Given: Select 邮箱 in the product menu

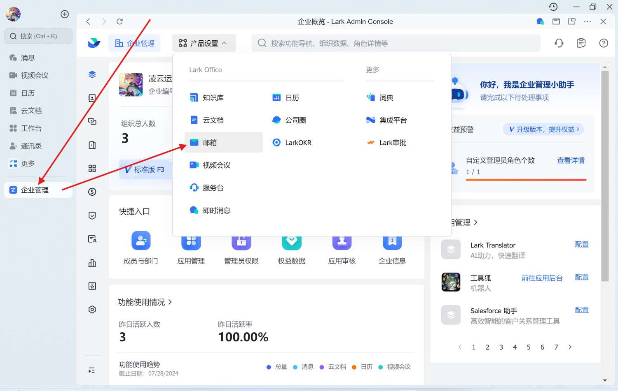Looking at the screenshot, I should coord(223,142).
